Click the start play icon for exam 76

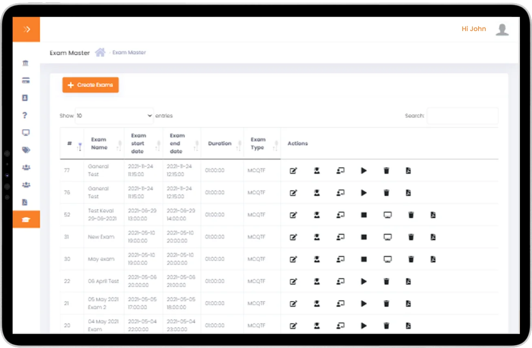point(364,193)
